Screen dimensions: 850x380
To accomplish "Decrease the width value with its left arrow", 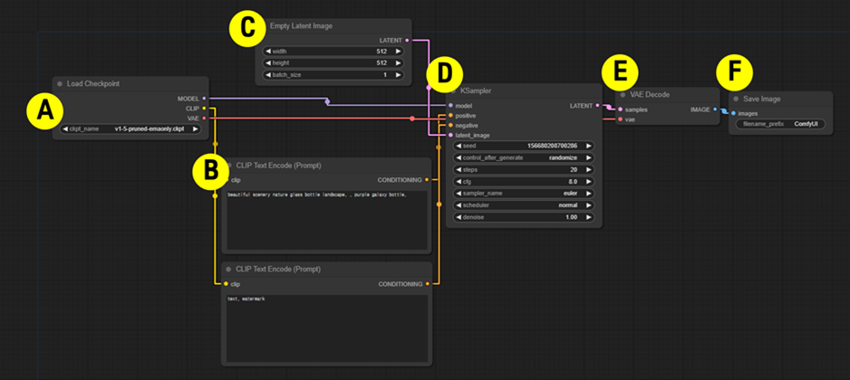I will [x=269, y=52].
